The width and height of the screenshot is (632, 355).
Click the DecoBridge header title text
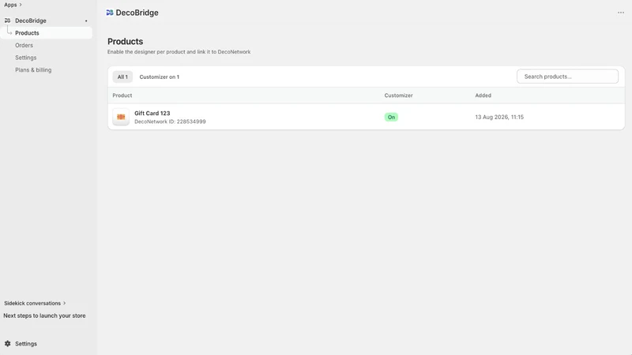pyautogui.click(x=137, y=13)
